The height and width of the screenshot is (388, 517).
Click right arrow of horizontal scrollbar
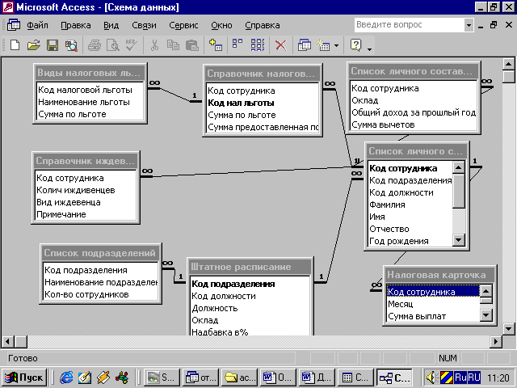[494, 341]
